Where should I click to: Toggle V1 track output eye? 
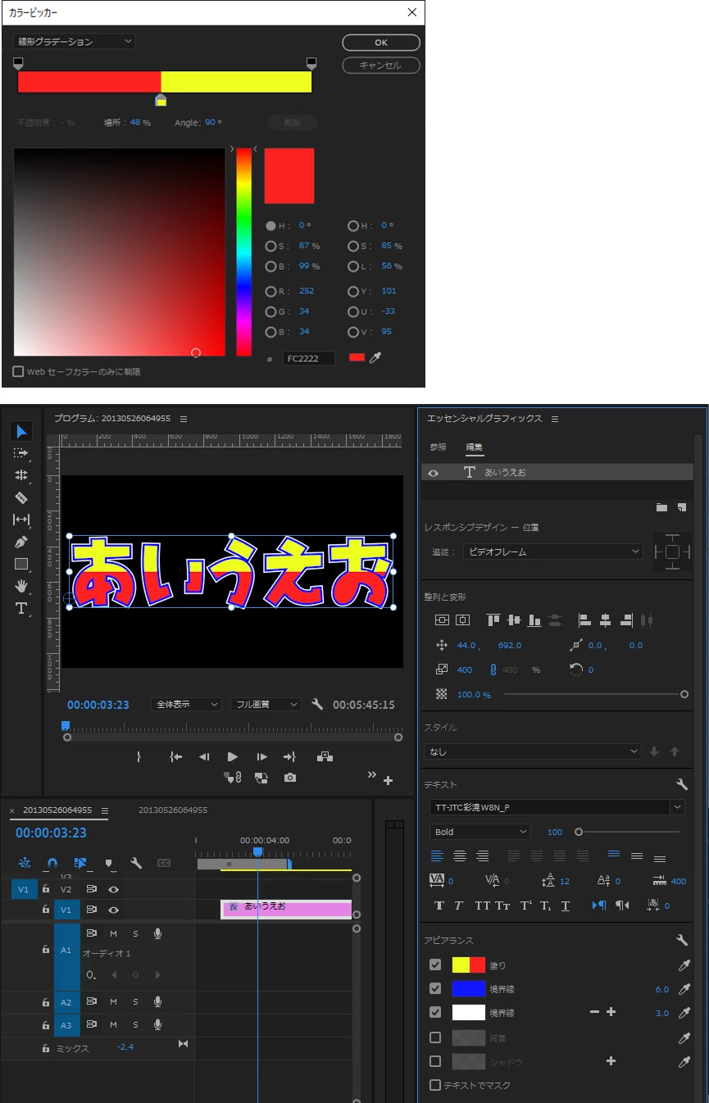(x=114, y=910)
